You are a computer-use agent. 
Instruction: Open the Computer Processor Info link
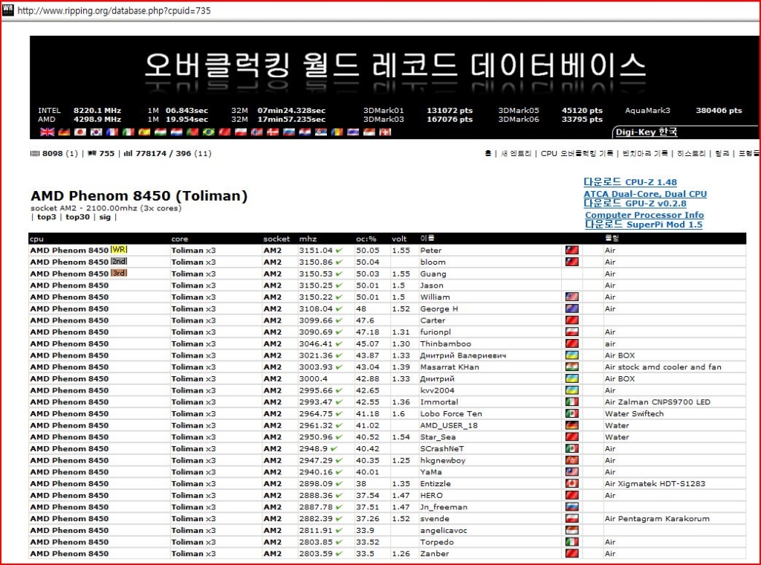(x=644, y=215)
